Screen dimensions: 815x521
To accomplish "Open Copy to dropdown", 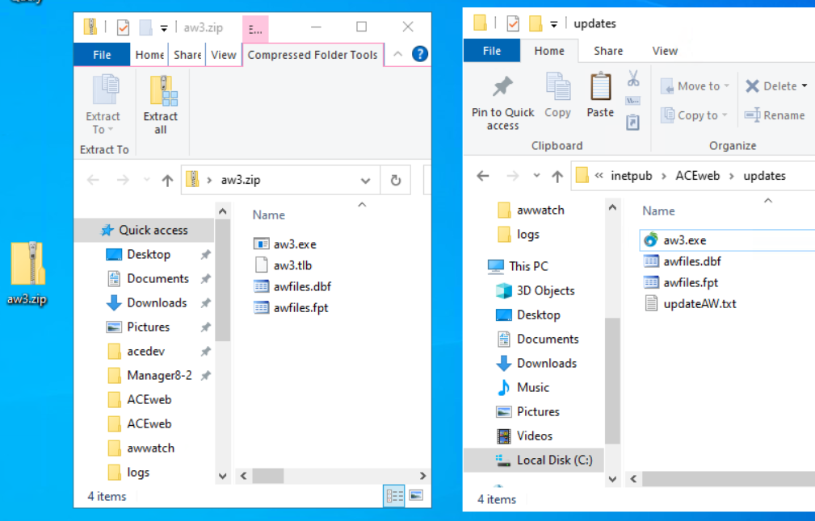I will (694, 115).
